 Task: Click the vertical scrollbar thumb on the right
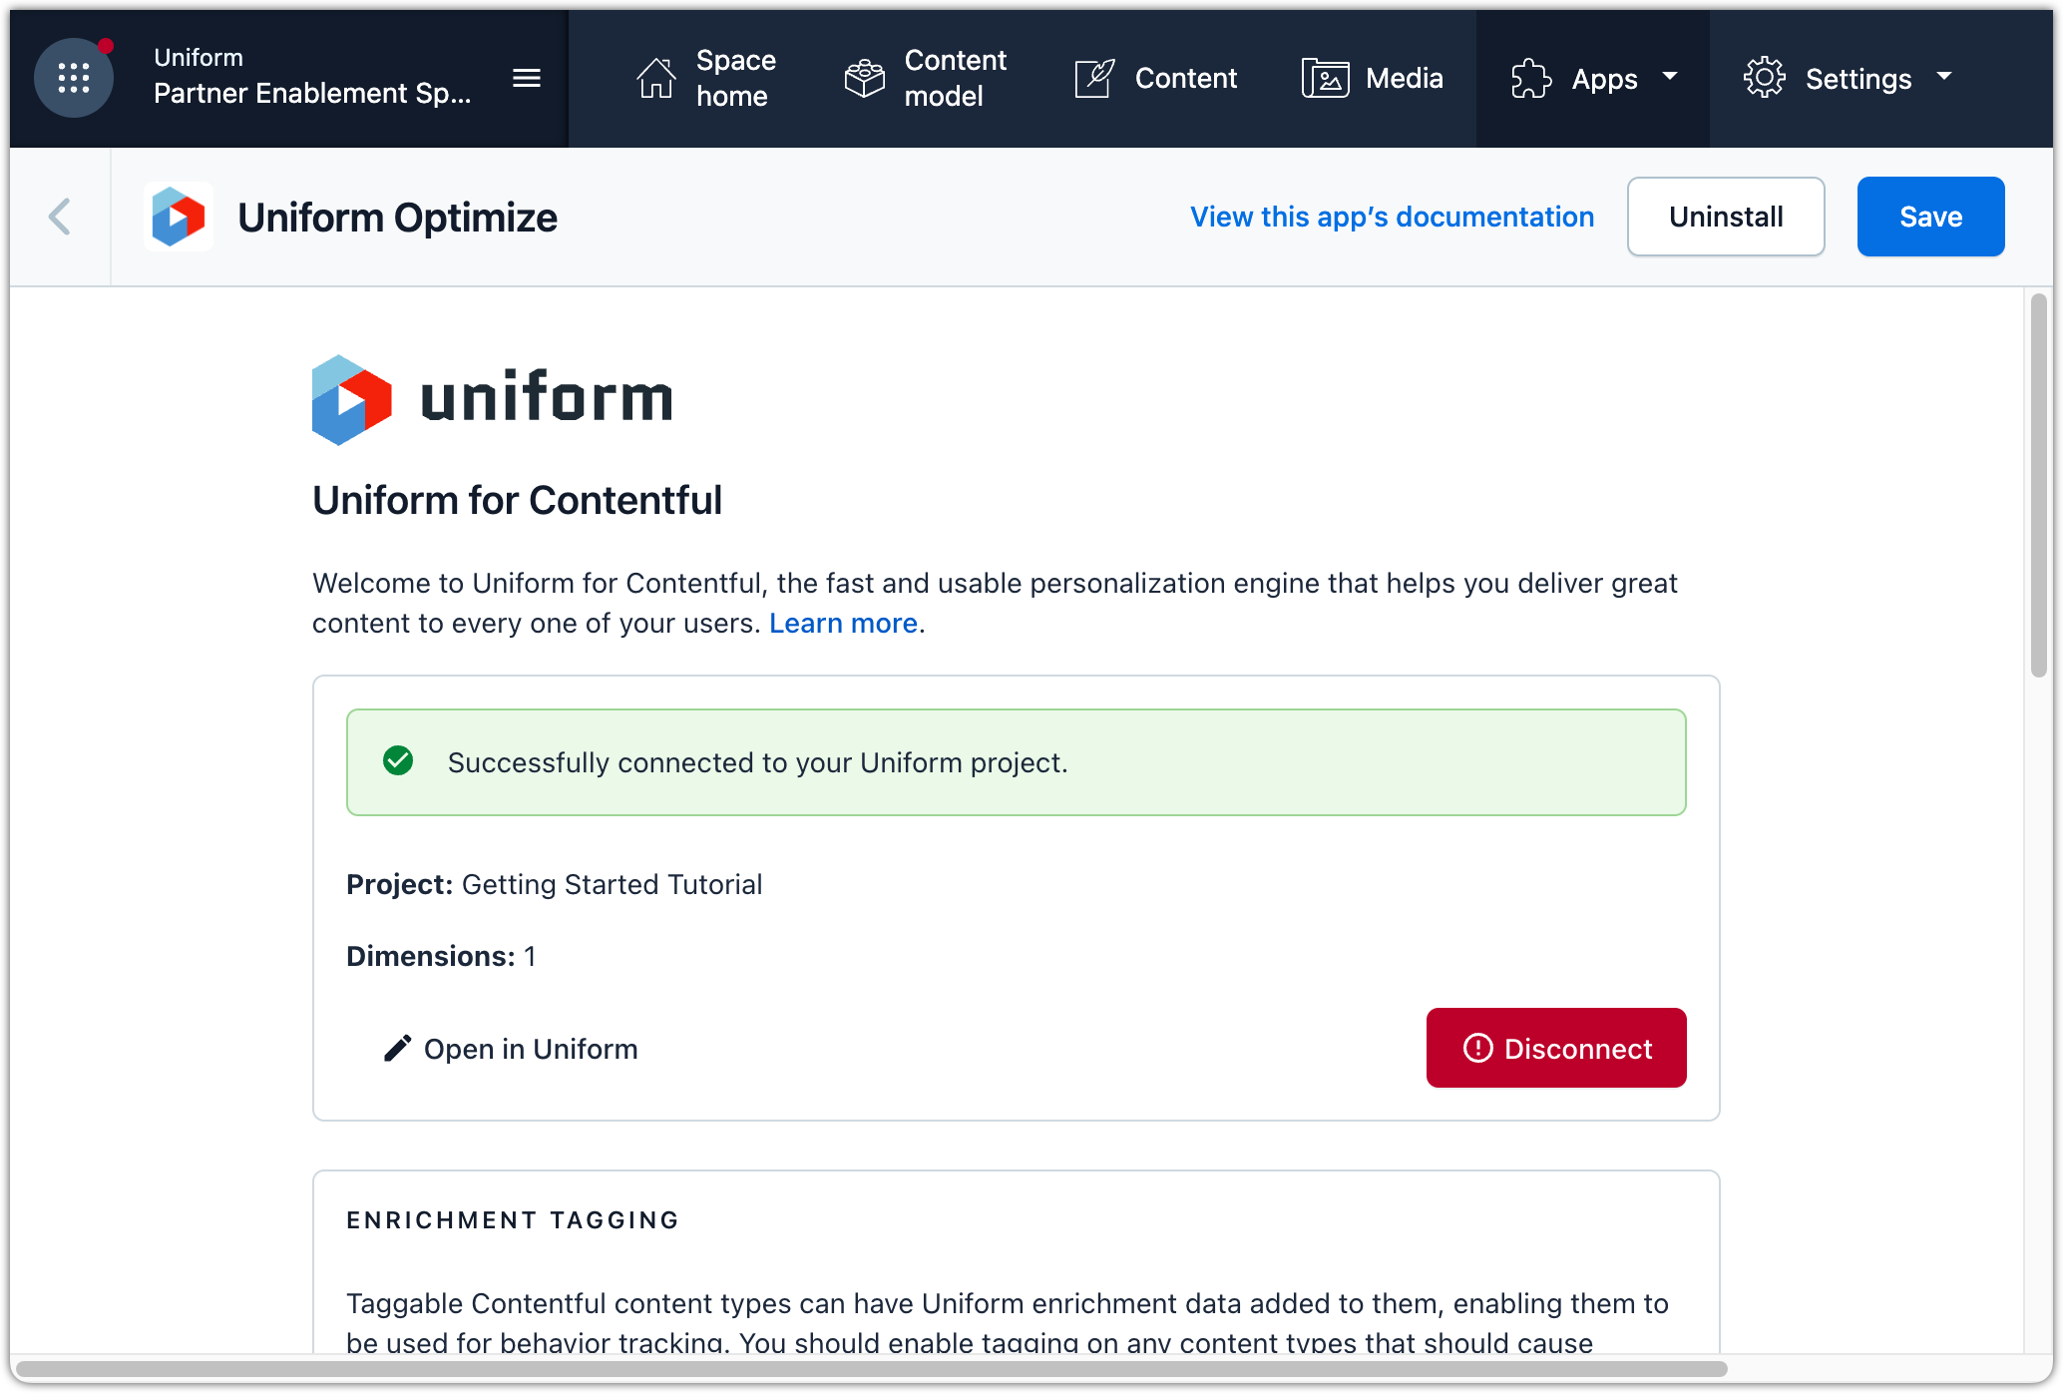2038,485
